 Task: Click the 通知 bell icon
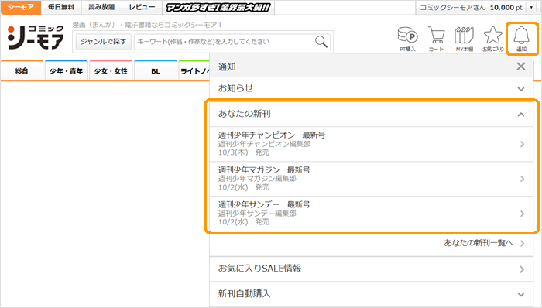(x=522, y=39)
